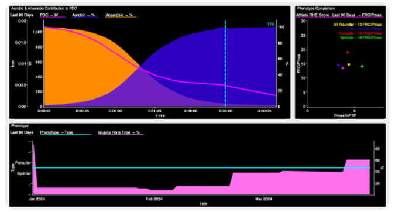Image resolution: width=395 pixels, height=212 pixels.
Task: Click the '80' percent axis value
Action: [280, 43]
